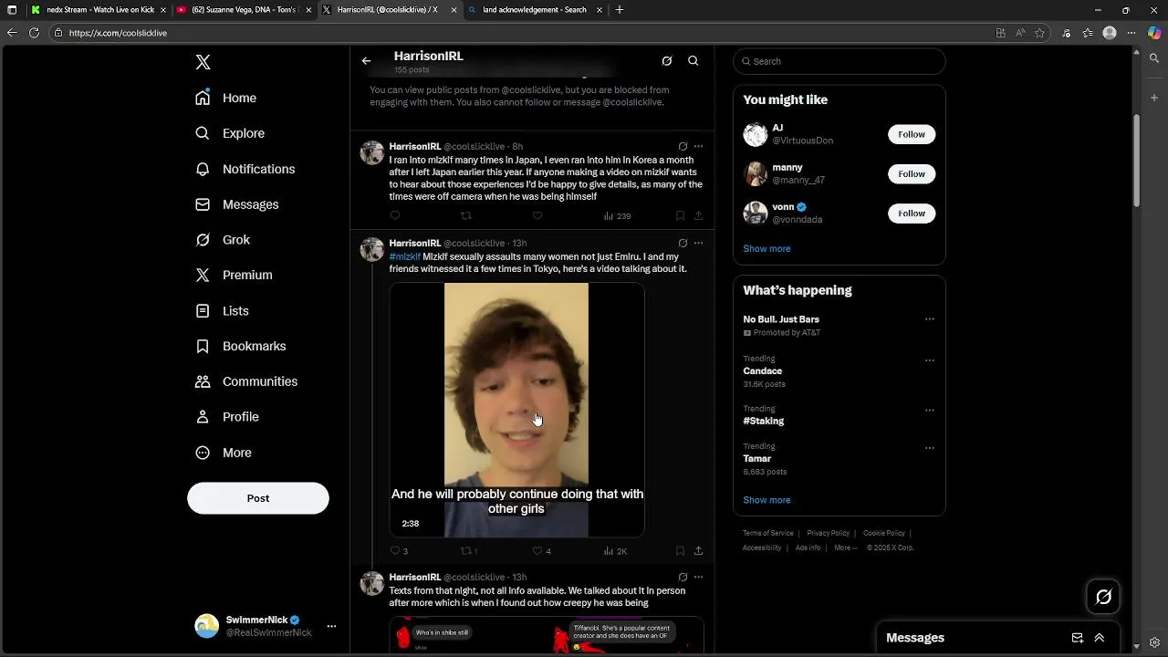Focus the X Search input field

pyautogui.click(x=839, y=61)
